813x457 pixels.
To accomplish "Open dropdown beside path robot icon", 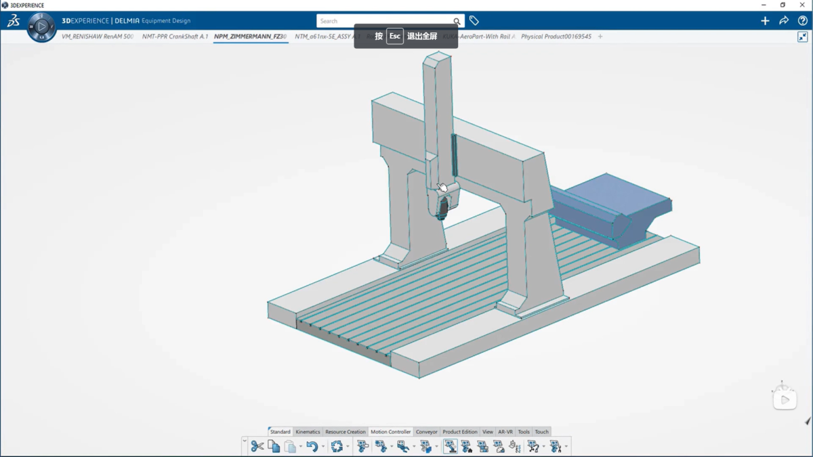I will click(x=544, y=447).
